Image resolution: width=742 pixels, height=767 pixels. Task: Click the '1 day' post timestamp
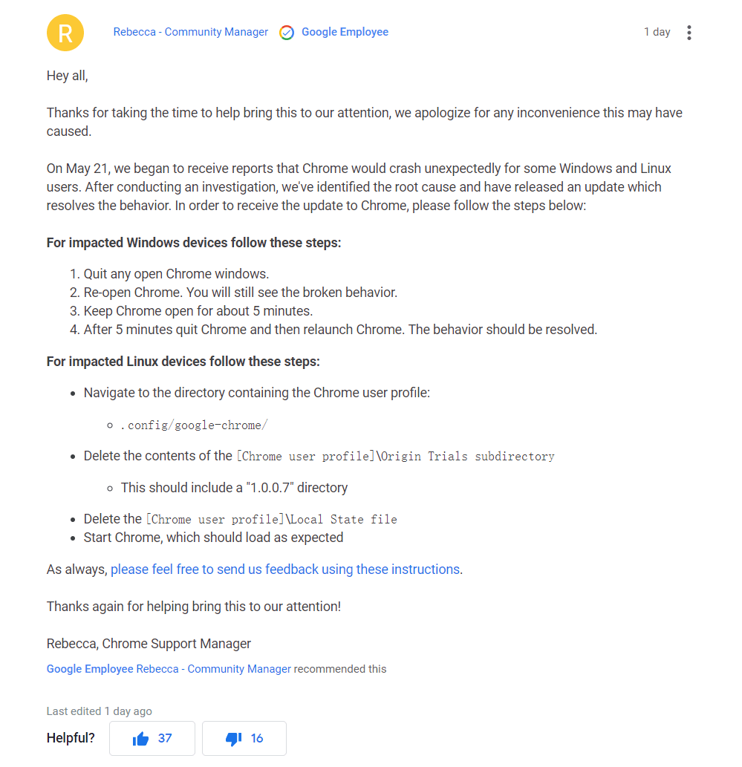click(x=657, y=32)
